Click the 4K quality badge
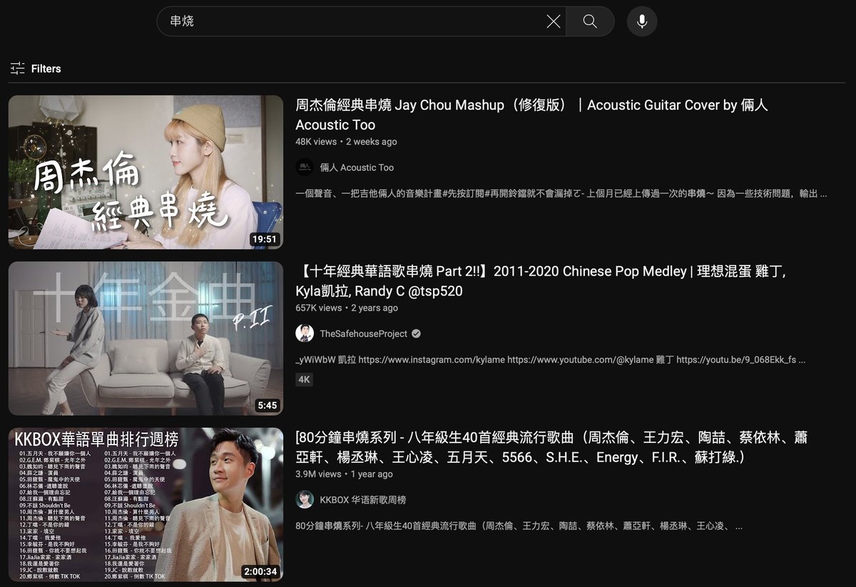This screenshot has height=587, width=856. click(x=305, y=380)
